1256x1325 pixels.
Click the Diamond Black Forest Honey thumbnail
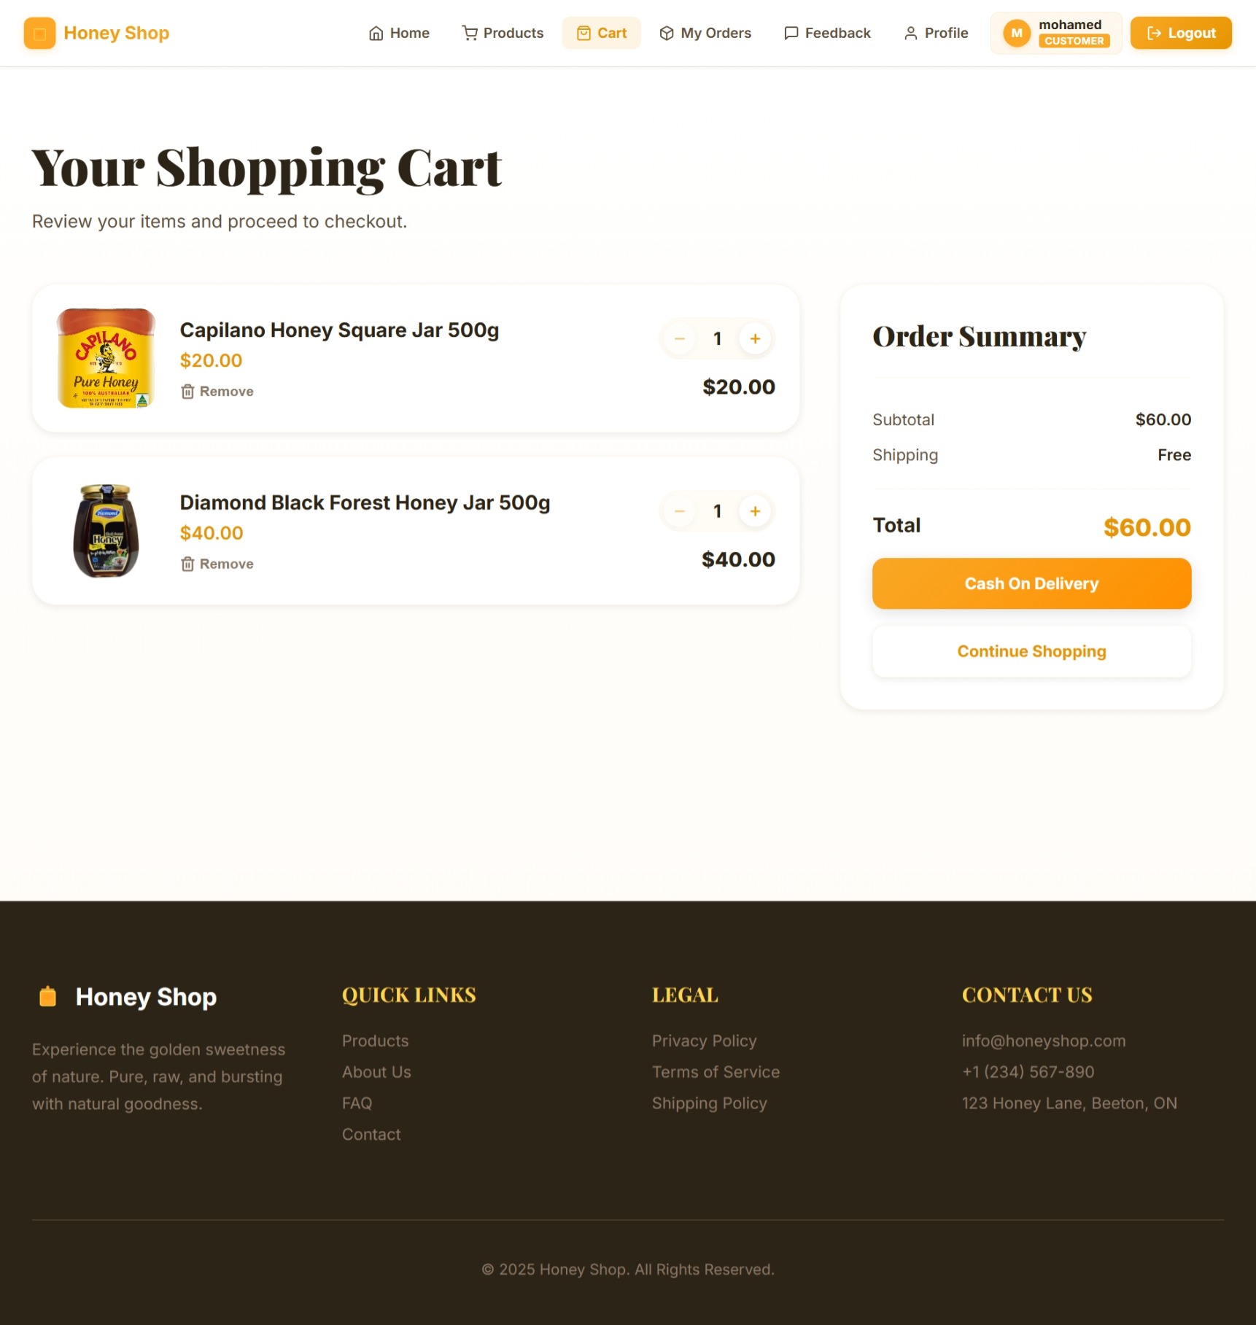pyautogui.click(x=106, y=532)
